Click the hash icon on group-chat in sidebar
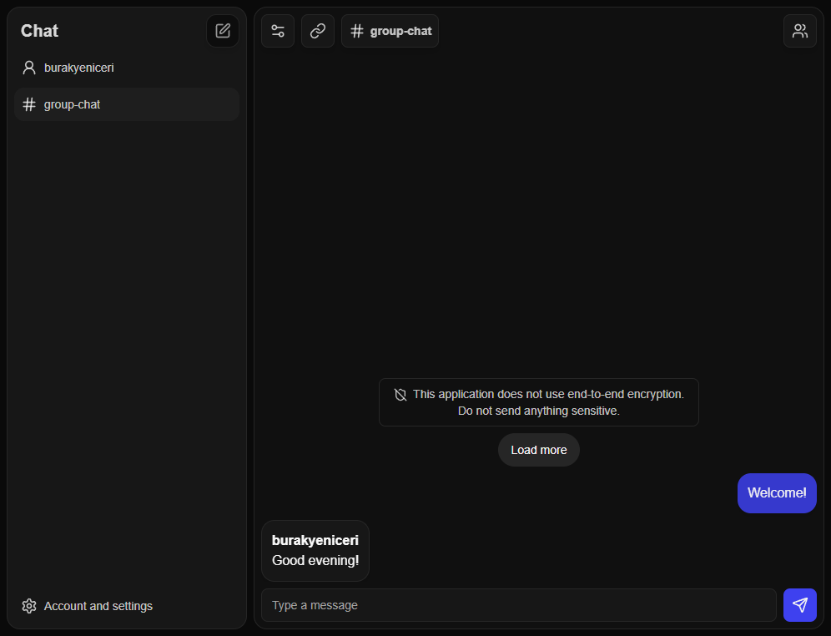The image size is (831, 636). pos(30,104)
